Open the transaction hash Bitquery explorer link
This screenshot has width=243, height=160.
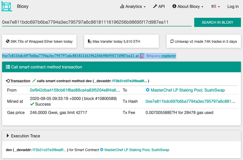coord(89,56)
